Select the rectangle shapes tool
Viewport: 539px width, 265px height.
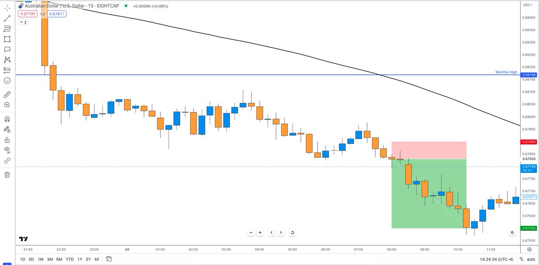pos(7,39)
